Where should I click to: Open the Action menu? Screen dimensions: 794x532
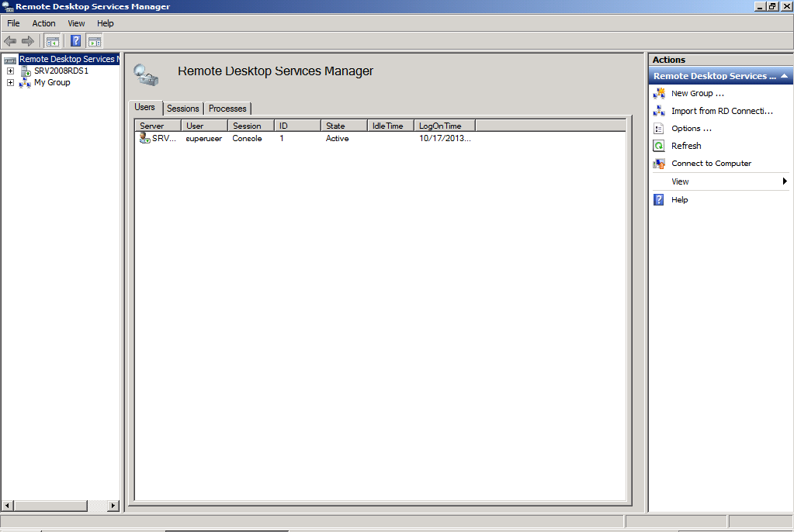[44, 23]
